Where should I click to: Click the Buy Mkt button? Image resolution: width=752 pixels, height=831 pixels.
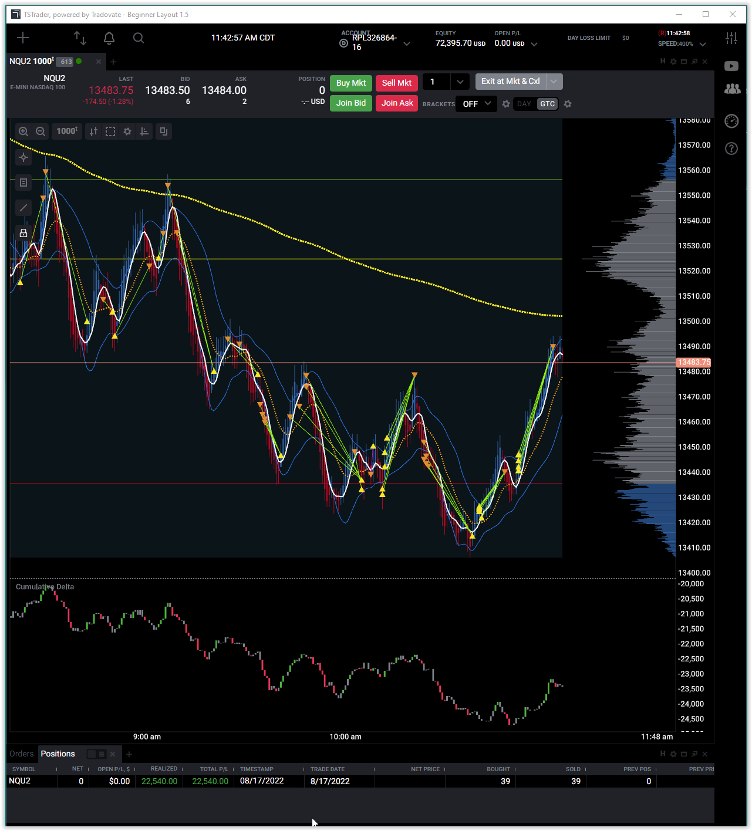pos(350,83)
